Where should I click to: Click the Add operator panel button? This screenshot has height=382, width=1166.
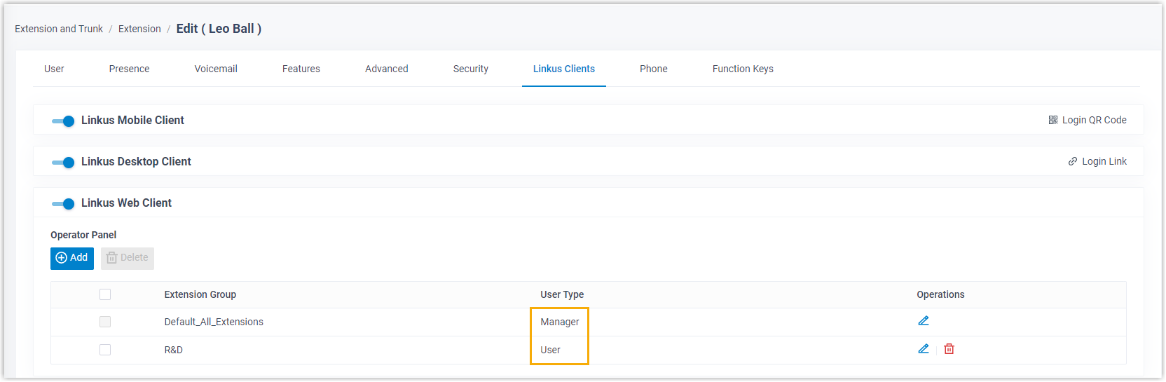72,258
